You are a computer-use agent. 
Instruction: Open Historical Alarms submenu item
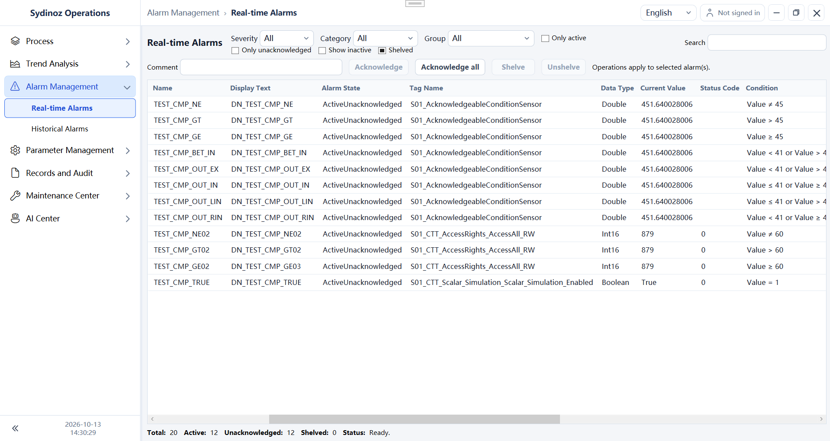tap(60, 129)
